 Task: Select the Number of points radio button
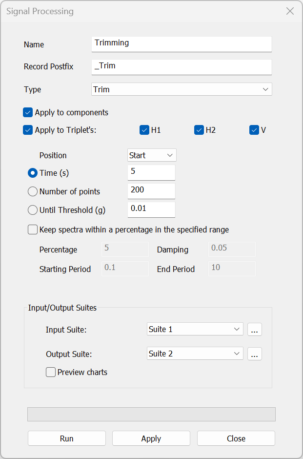pos(33,192)
